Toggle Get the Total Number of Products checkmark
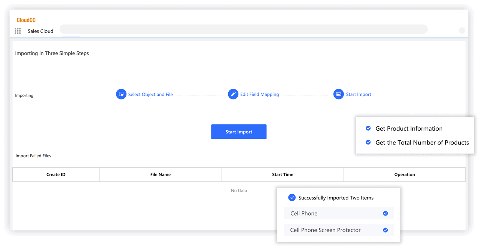479x247 pixels. (x=368, y=143)
